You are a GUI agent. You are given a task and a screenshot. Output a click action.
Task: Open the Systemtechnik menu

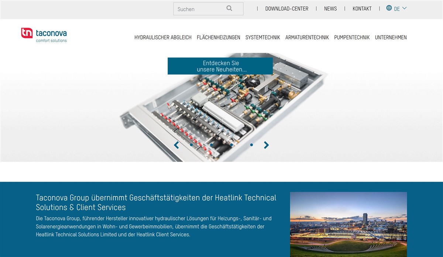click(x=263, y=37)
